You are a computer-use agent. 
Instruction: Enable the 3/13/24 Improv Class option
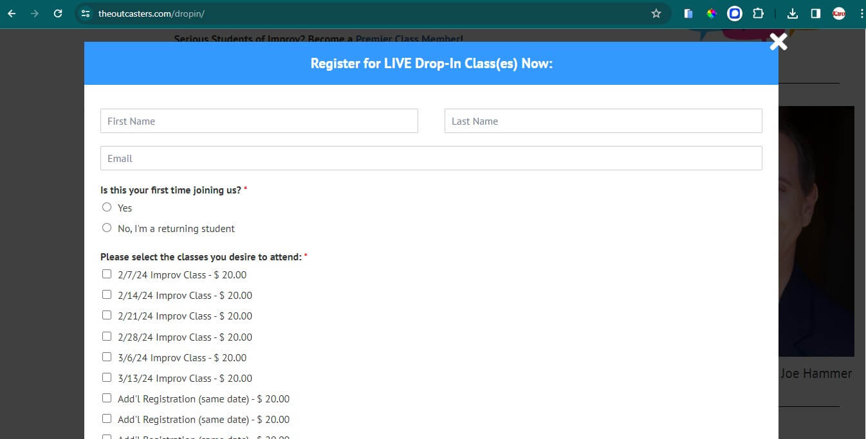click(107, 377)
